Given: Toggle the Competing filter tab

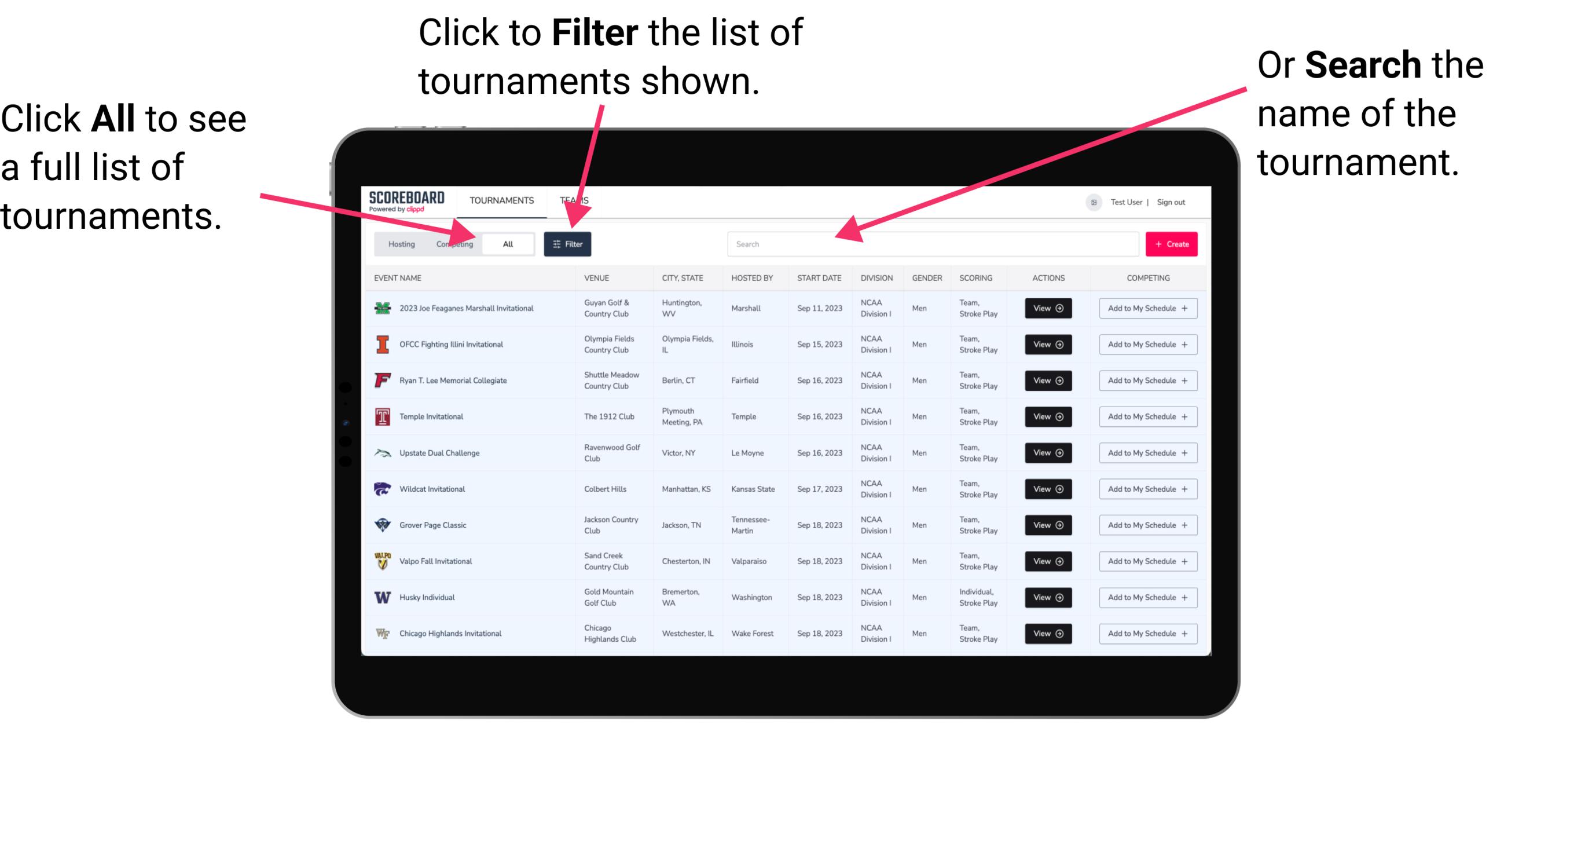Looking at the screenshot, I should (x=453, y=243).
